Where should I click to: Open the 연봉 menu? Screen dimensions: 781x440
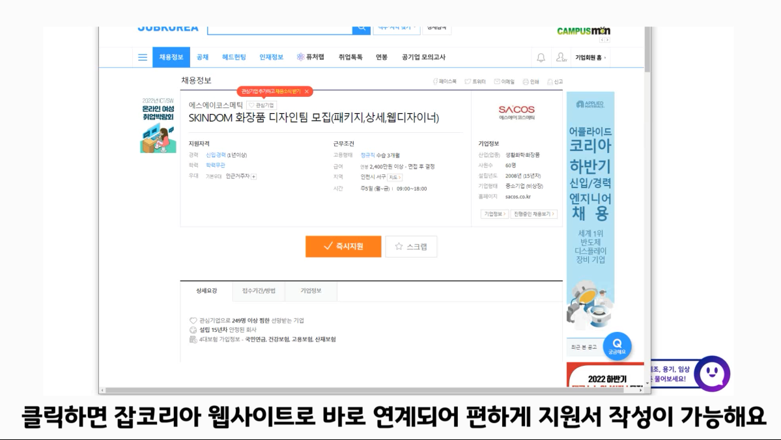tap(382, 57)
